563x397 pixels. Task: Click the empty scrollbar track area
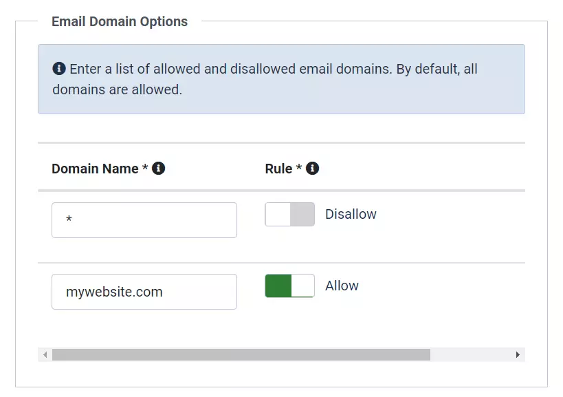474,354
